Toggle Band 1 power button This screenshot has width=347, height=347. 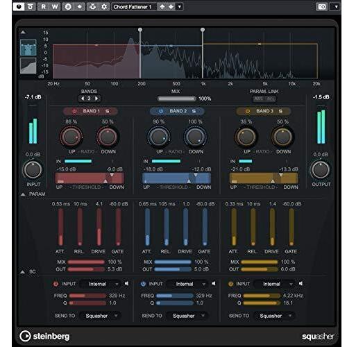(74, 111)
